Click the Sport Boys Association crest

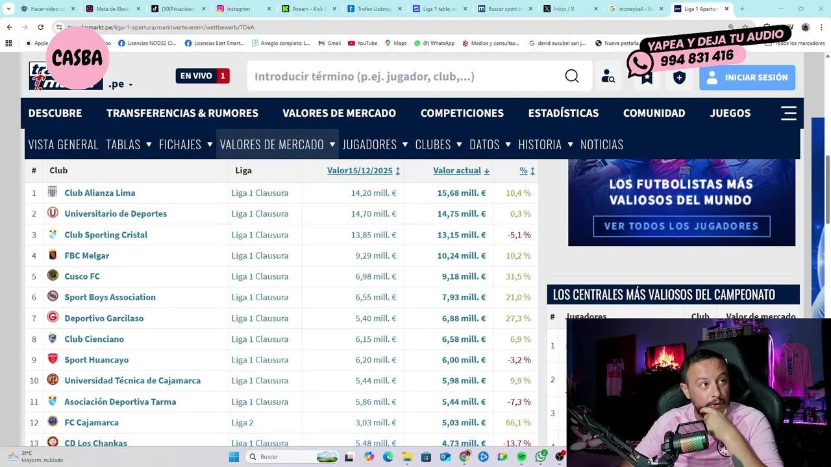[53, 296]
